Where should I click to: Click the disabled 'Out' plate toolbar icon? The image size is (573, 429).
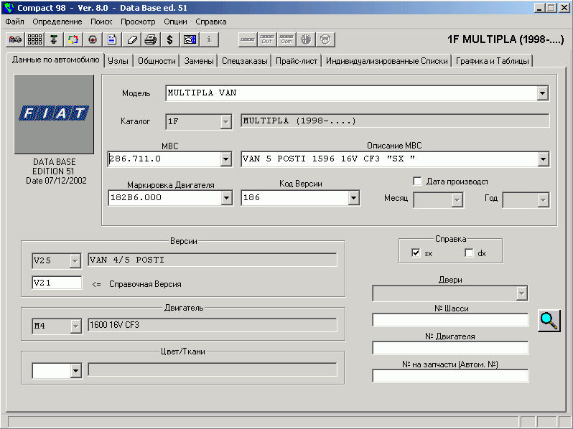[267, 39]
